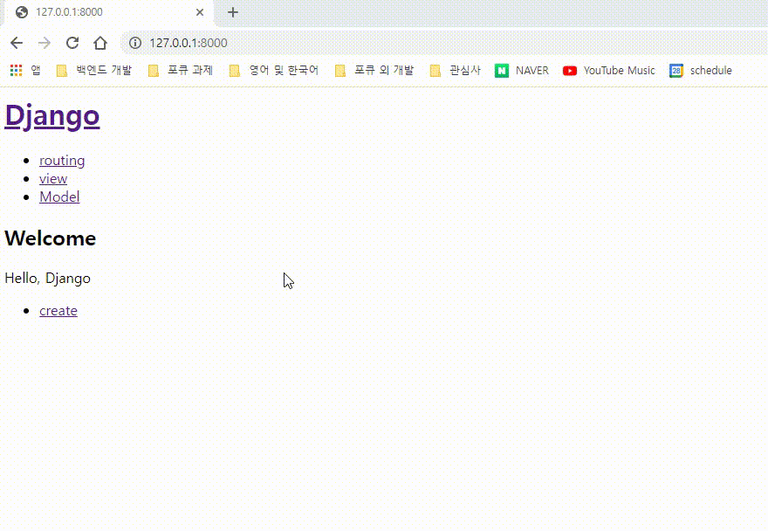The height and width of the screenshot is (531, 768).
Task: Open the 백엔드 개발 bookmark folder
Action: pyautogui.click(x=94, y=71)
